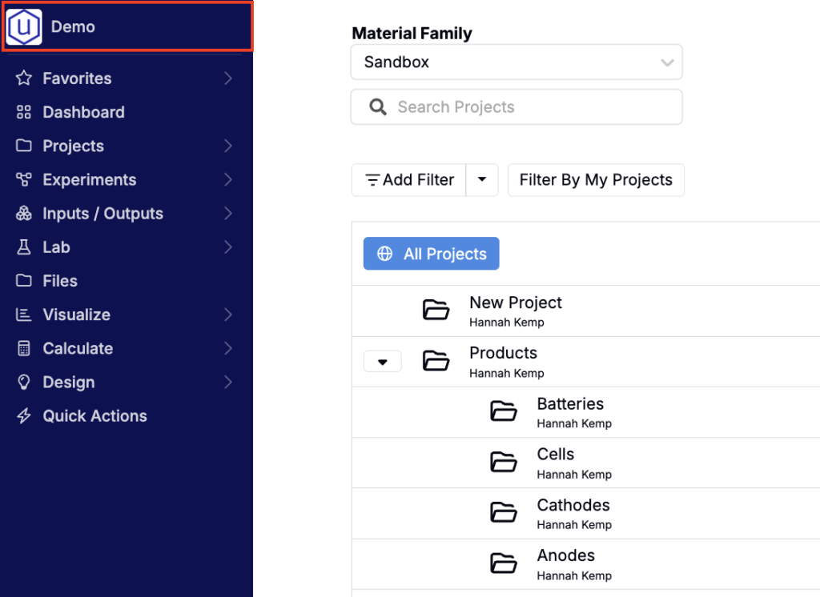The width and height of the screenshot is (820, 597).
Task: Open the Material Family Sandbox dropdown
Action: click(x=517, y=62)
